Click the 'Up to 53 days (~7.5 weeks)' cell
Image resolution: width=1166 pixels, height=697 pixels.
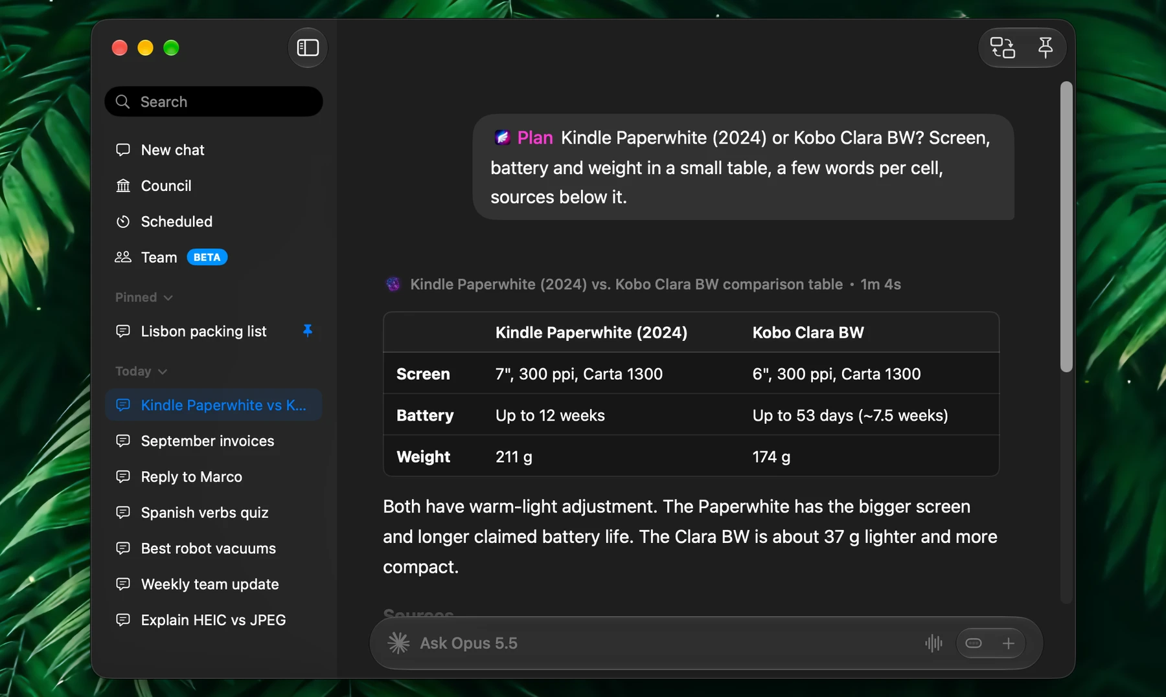pos(850,415)
